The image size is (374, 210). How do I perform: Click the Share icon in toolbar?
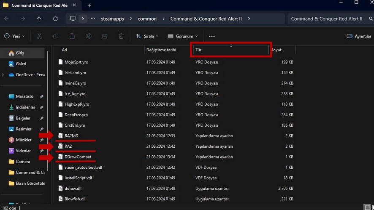[105, 36]
